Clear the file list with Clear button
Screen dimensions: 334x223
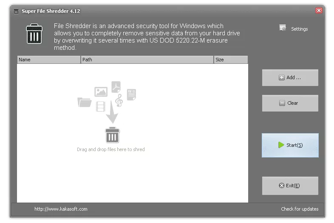click(290, 103)
